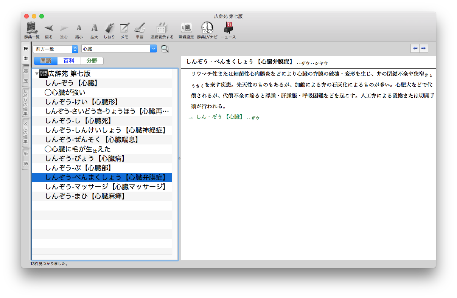The height and width of the screenshot is (298, 457).
Task: Select the しんぞう-ぜんそく【心臓喘息】 result
Action: [x=102, y=140]
